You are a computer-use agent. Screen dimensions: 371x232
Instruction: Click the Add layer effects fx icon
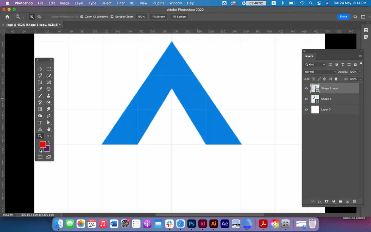tap(320, 201)
